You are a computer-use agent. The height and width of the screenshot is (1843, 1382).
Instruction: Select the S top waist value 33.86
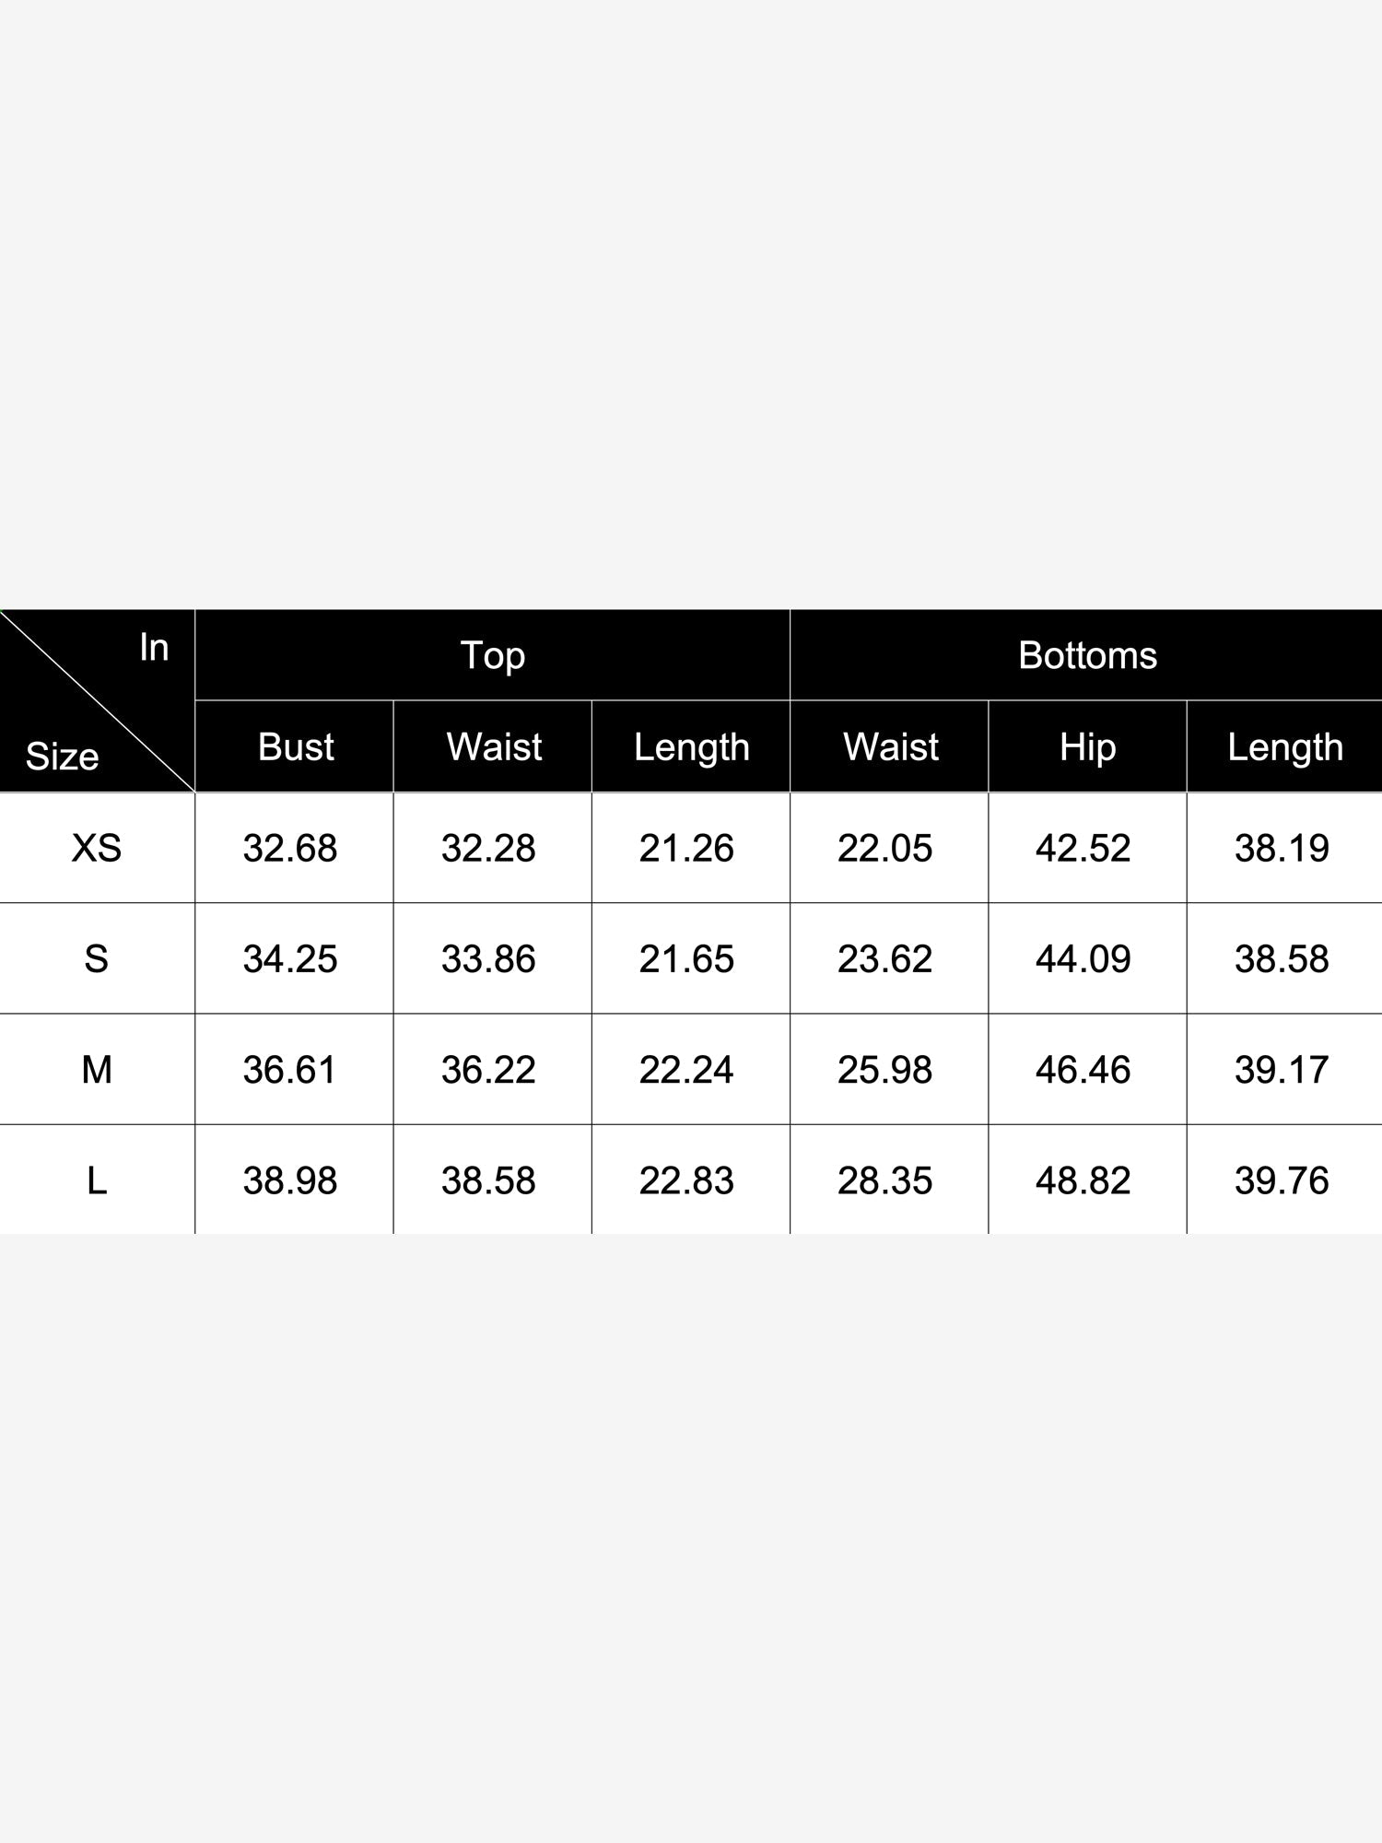[488, 958]
